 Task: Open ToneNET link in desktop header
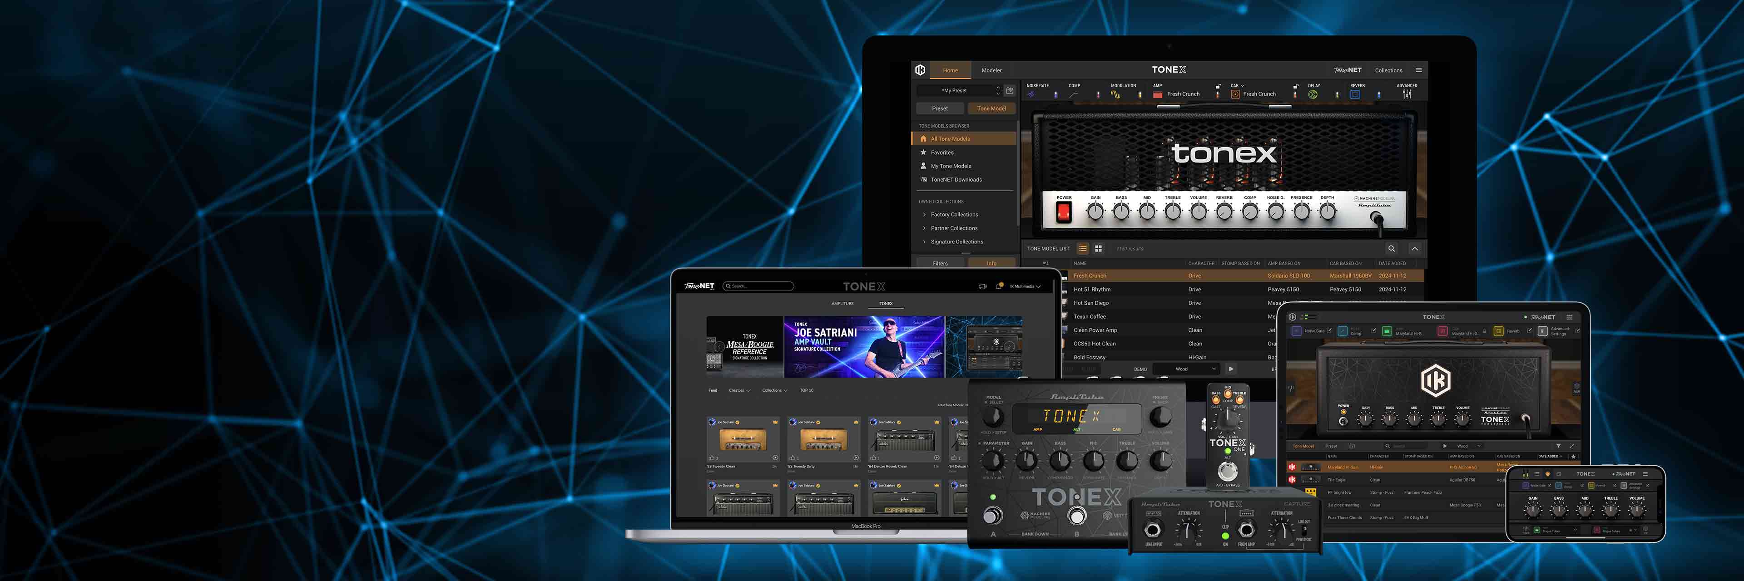tap(1347, 70)
